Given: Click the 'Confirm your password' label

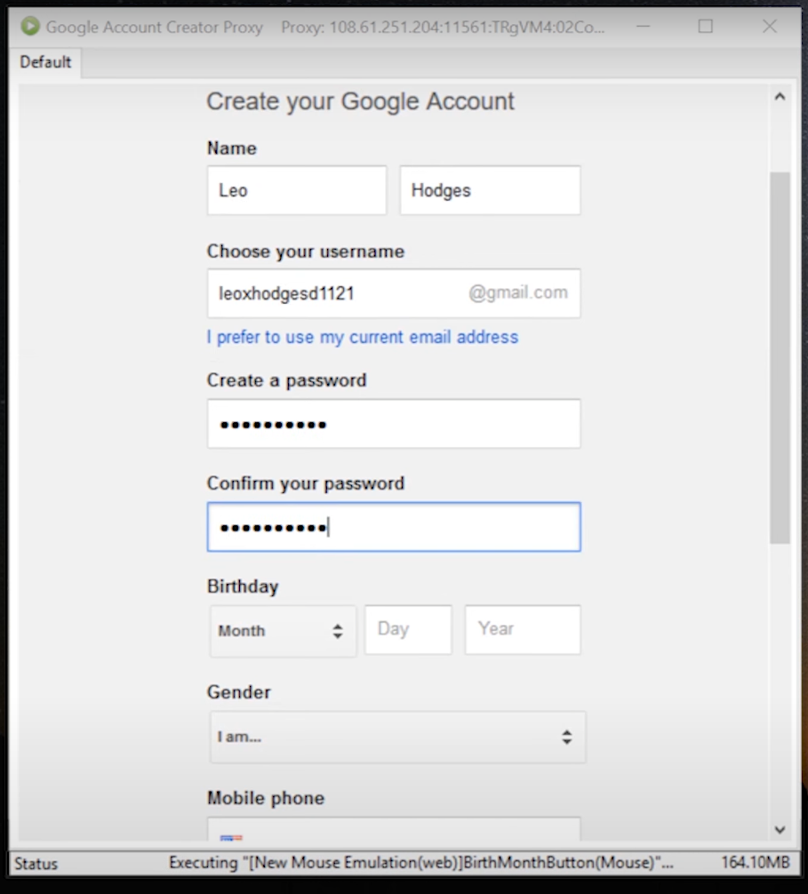Looking at the screenshot, I should click(306, 483).
